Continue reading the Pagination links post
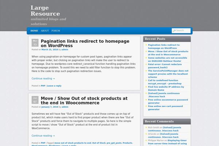219x146 pixels. 43,78
